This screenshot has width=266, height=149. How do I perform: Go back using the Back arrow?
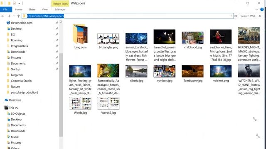pos(3,16)
